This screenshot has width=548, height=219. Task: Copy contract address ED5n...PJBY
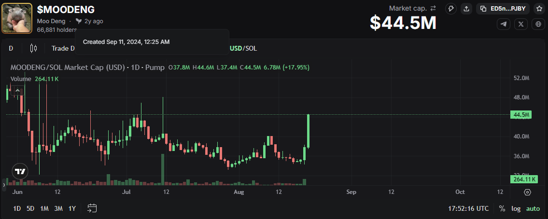pyautogui.click(x=503, y=9)
